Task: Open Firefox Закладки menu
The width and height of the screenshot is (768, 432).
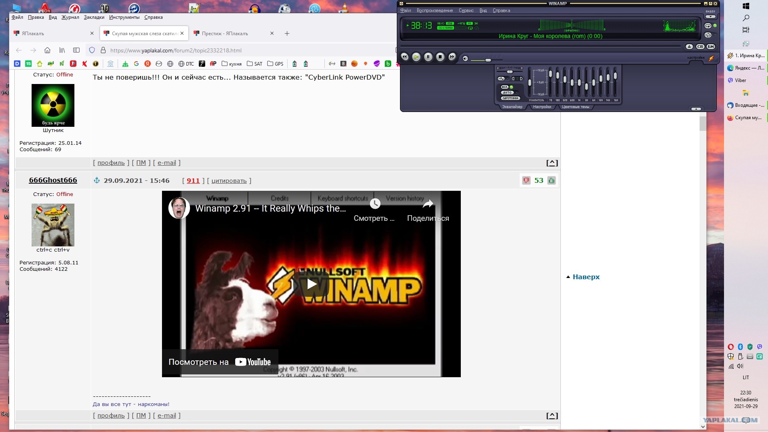Action: point(94,17)
